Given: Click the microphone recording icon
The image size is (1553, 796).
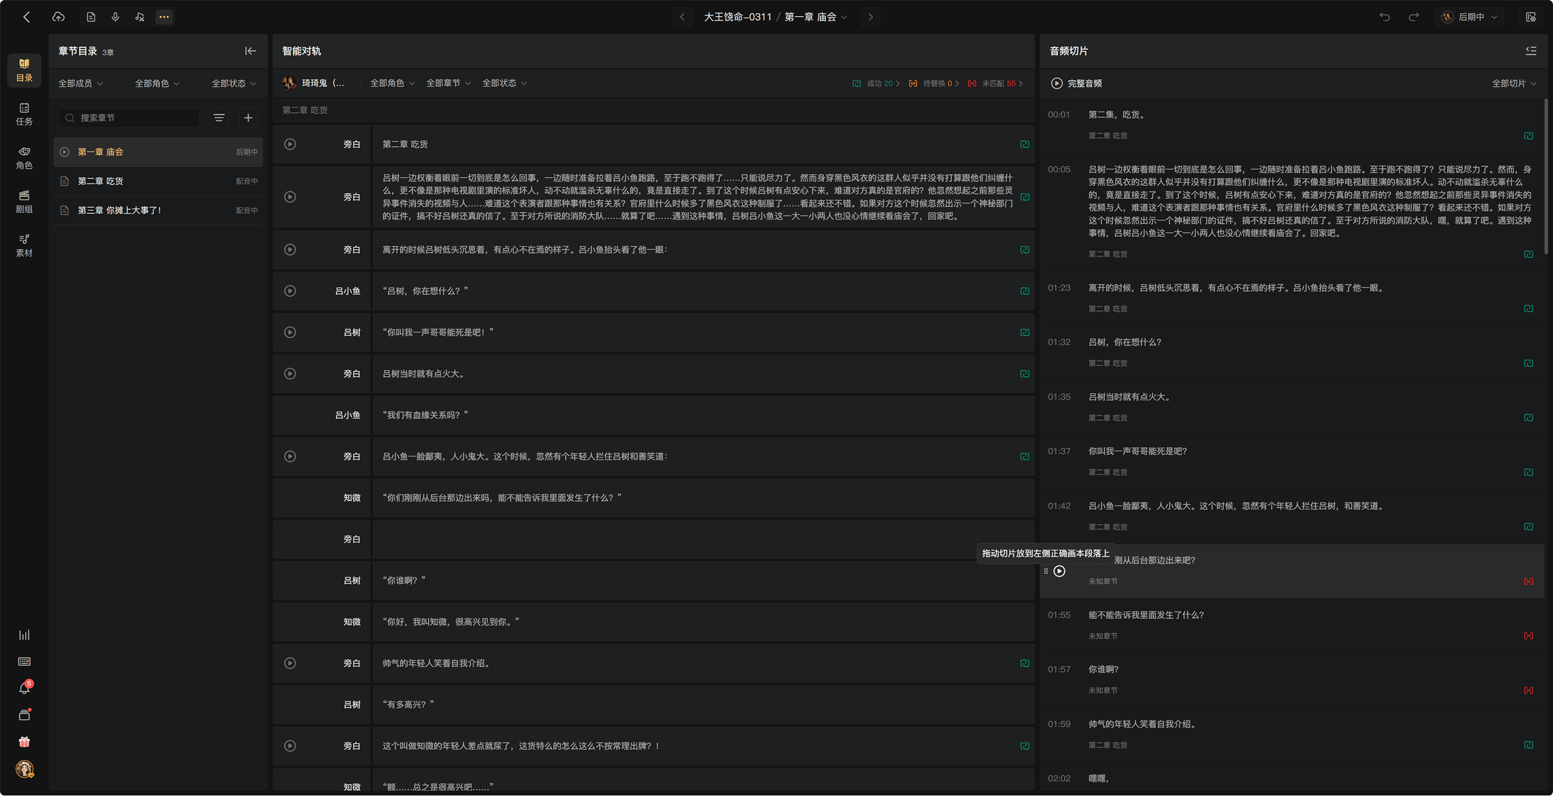Looking at the screenshot, I should click(115, 17).
